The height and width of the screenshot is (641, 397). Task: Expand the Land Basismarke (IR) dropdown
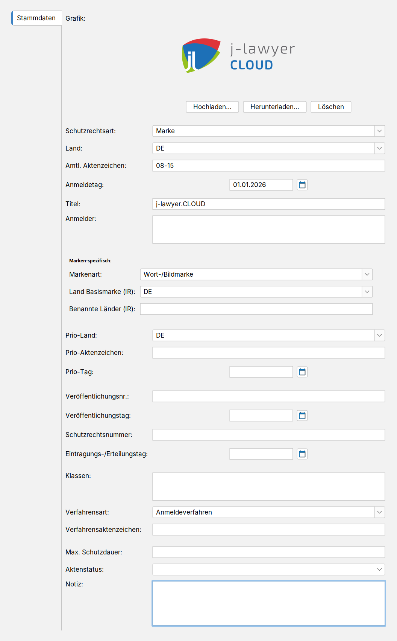[367, 292]
